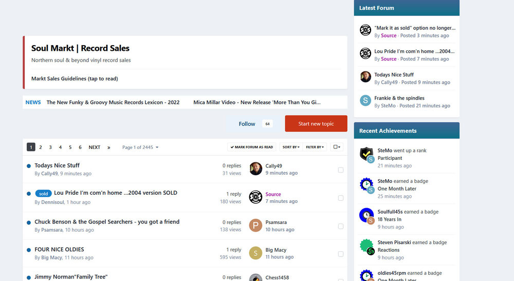Screen dimensions: 514x281
Task: Open Todays Nice Stuff topic in list
Action: point(57,165)
